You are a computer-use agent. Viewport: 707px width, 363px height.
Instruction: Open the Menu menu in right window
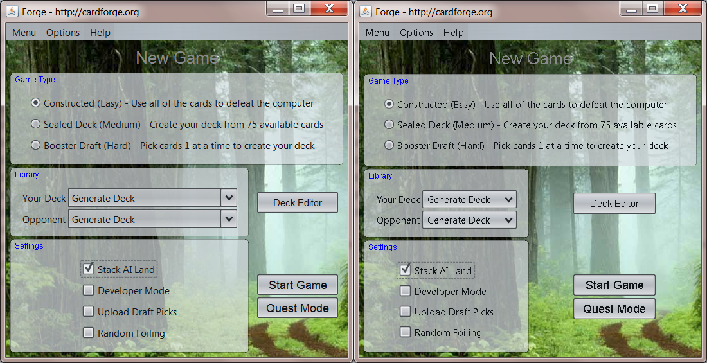coord(377,33)
